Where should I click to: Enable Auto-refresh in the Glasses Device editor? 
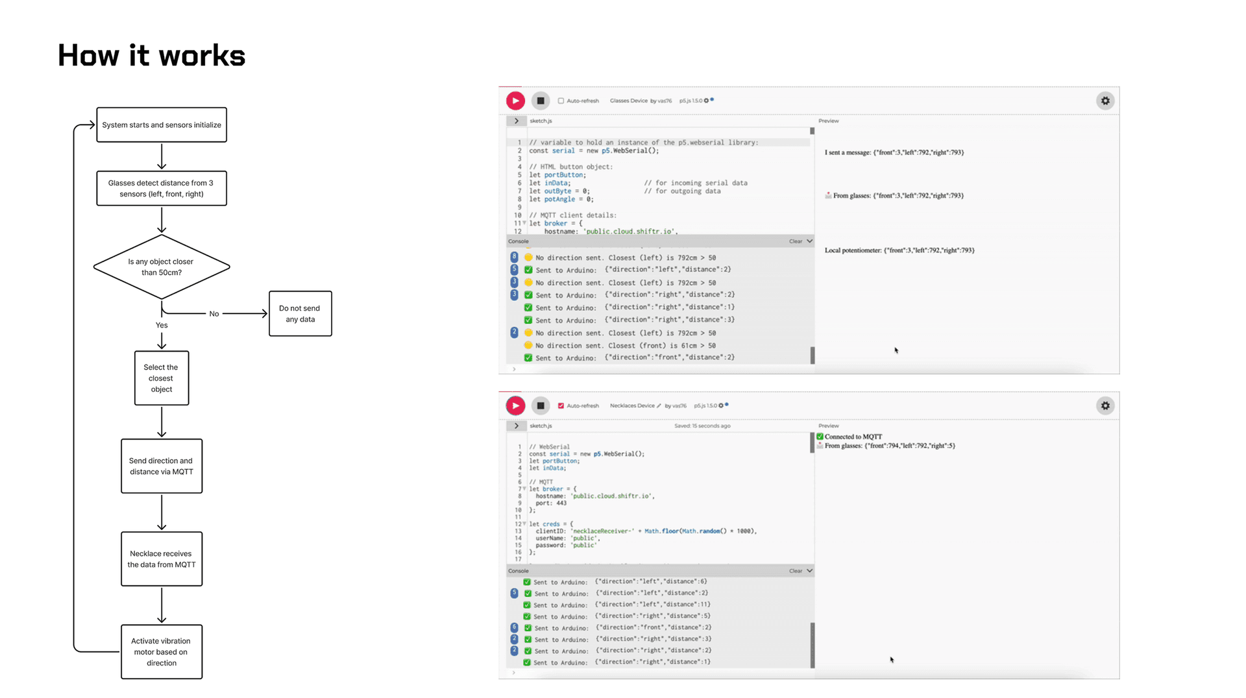point(561,101)
